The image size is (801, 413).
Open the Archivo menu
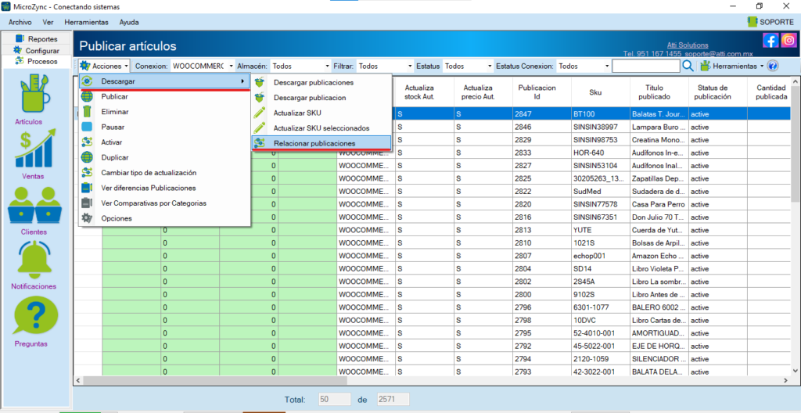pos(20,23)
